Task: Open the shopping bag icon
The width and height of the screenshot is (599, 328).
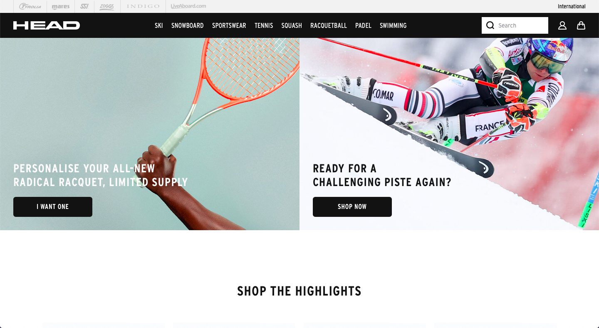Action: click(581, 25)
